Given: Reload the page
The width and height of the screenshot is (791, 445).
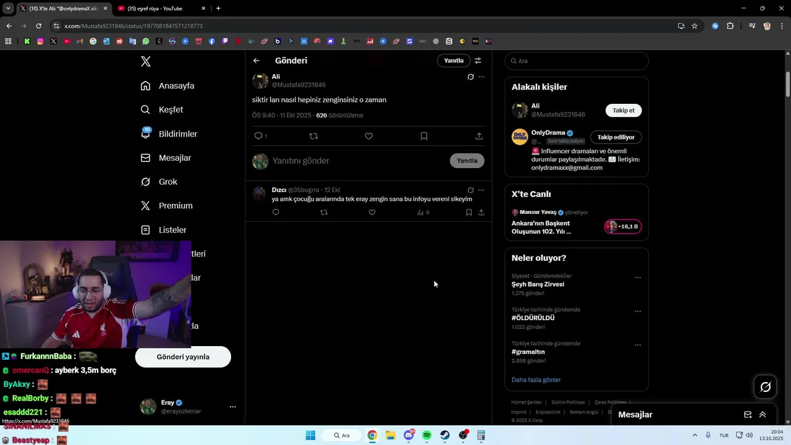Looking at the screenshot, I should coord(38,26).
